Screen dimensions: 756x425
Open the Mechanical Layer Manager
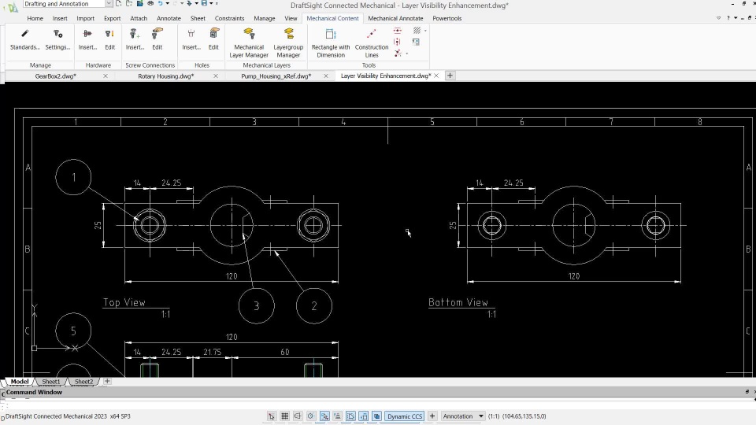[x=249, y=42]
